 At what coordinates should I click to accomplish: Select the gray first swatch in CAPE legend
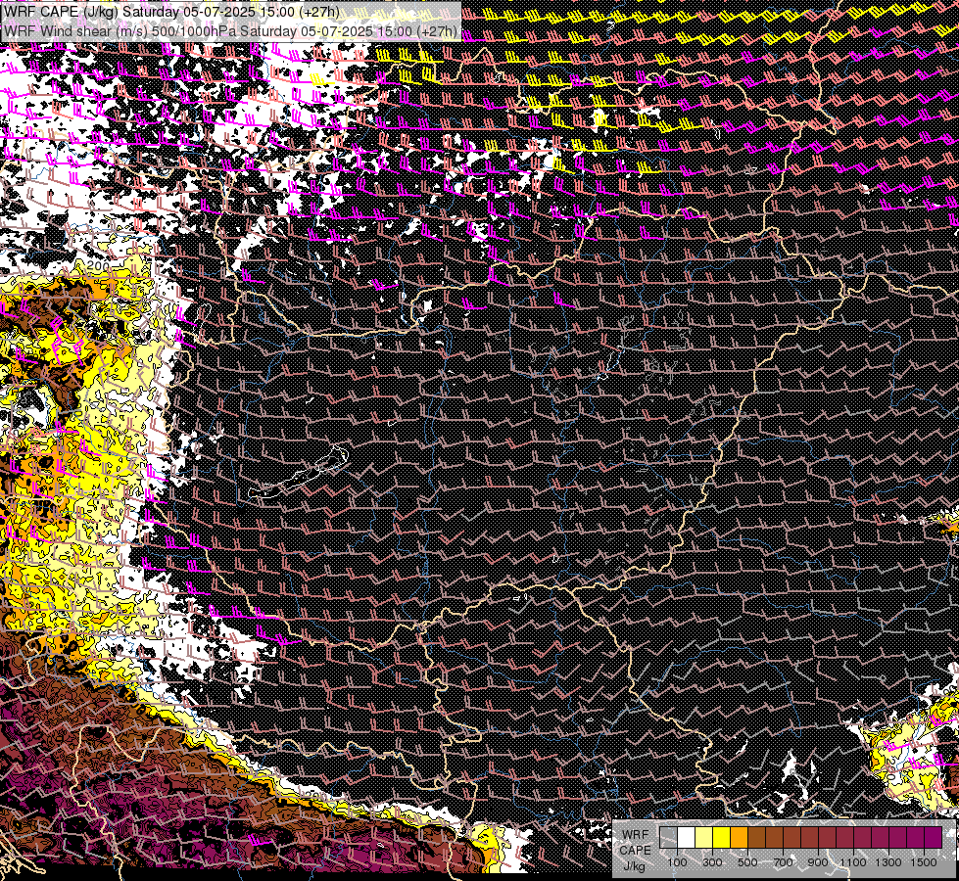coord(668,838)
